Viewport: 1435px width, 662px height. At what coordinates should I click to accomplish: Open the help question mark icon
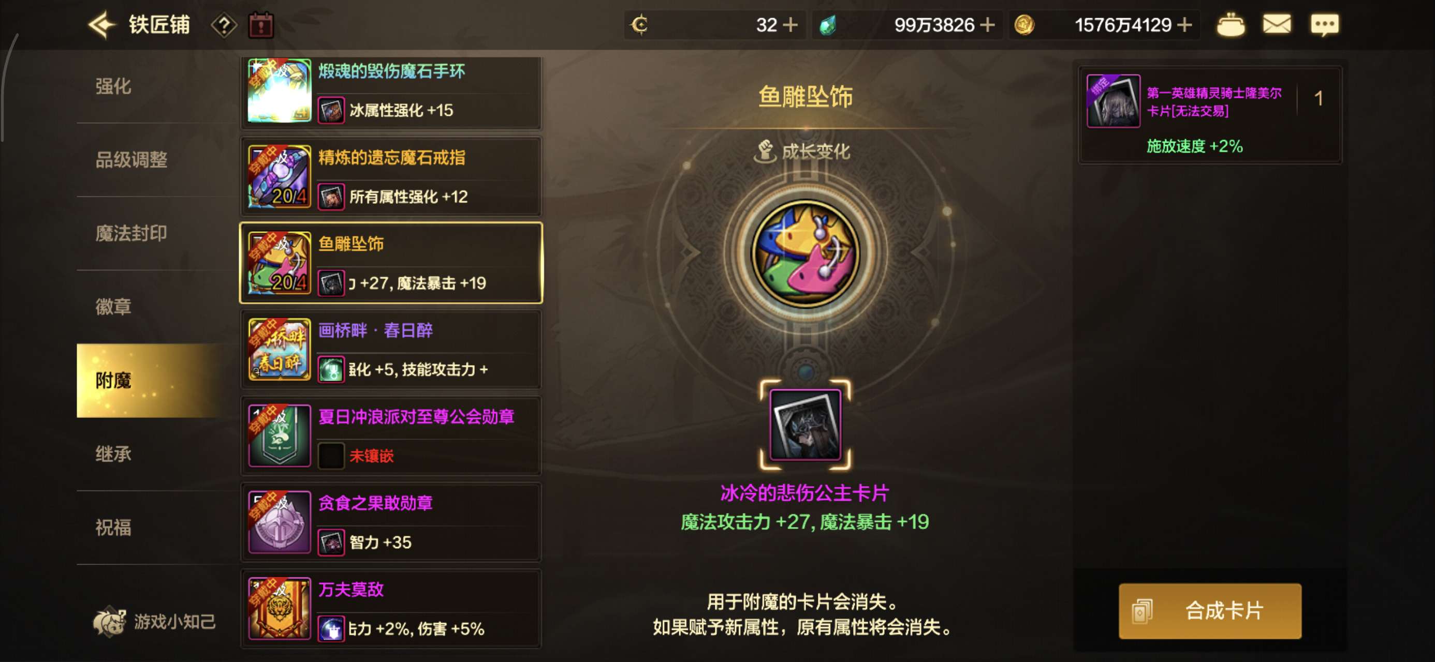coord(224,25)
